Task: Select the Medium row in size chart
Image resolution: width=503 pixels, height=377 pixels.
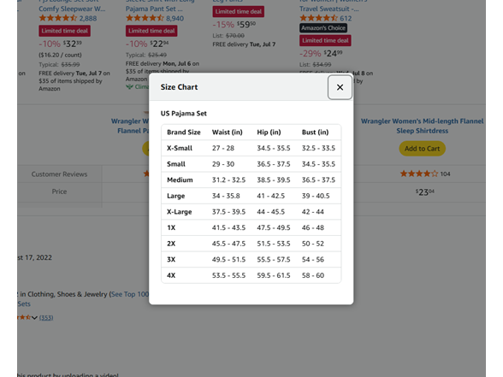Action: tap(251, 180)
